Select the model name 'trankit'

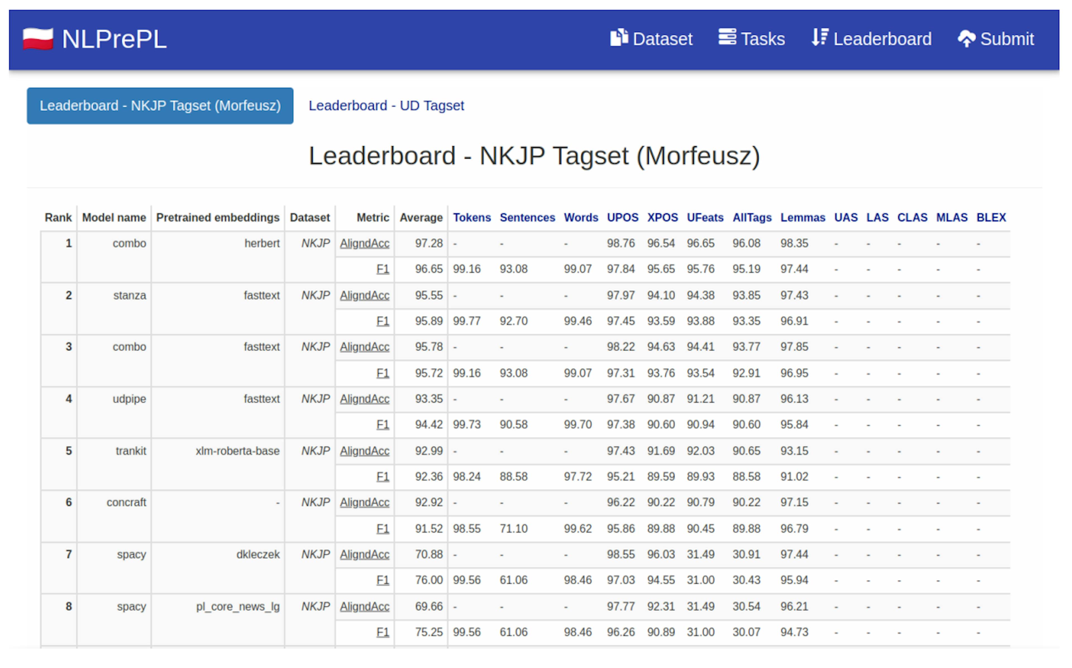click(131, 451)
